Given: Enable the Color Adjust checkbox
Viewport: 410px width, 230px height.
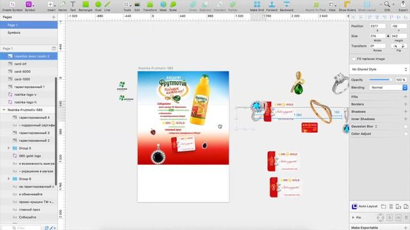Looking at the screenshot, I should tap(406, 134).
